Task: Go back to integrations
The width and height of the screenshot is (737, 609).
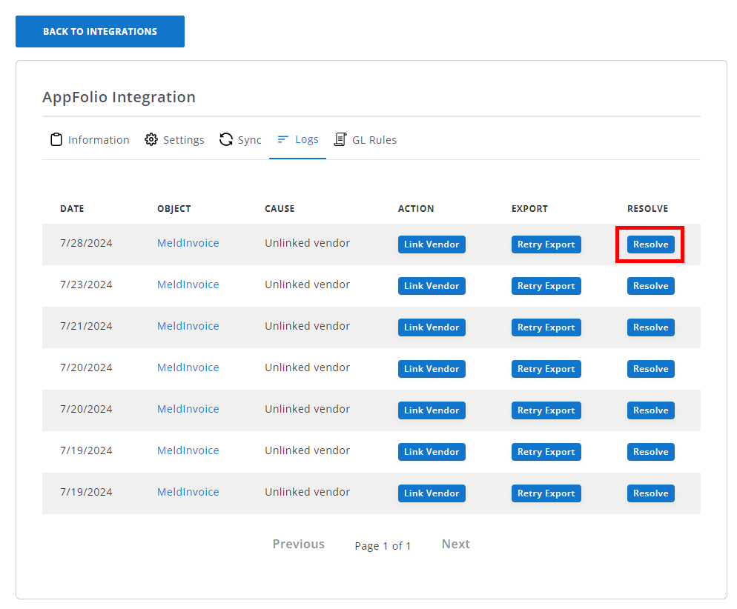Action: pos(100,32)
